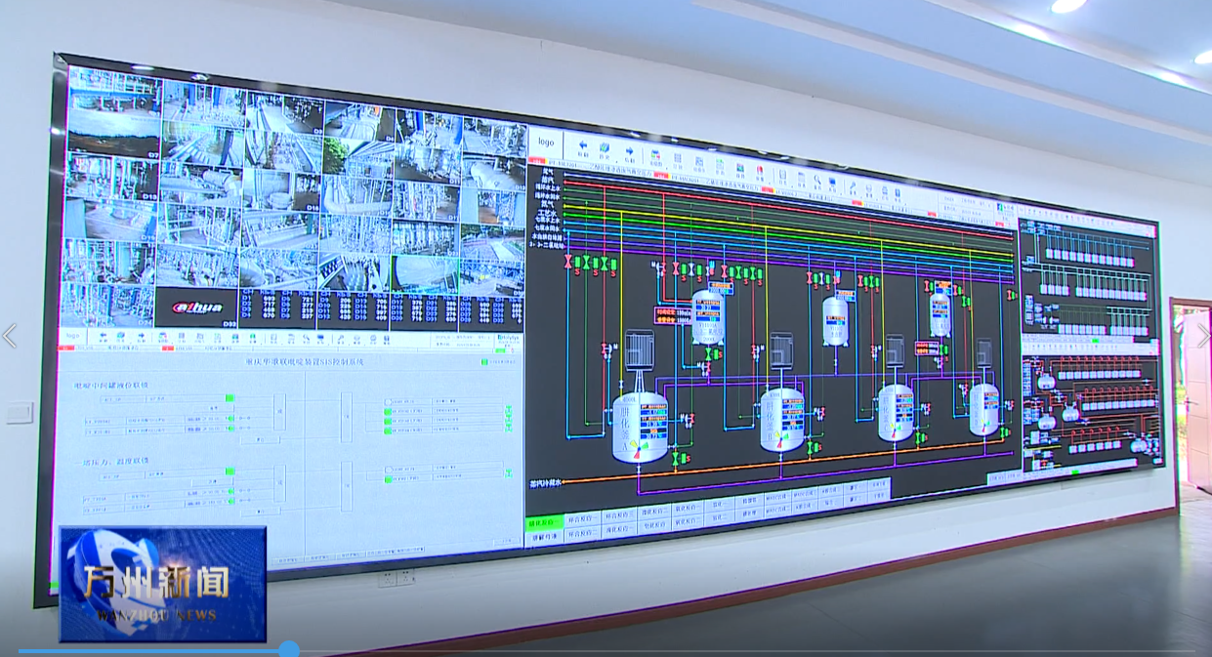Select the tab right of the green tab
The height and width of the screenshot is (657, 1212).
[x=581, y=521]
